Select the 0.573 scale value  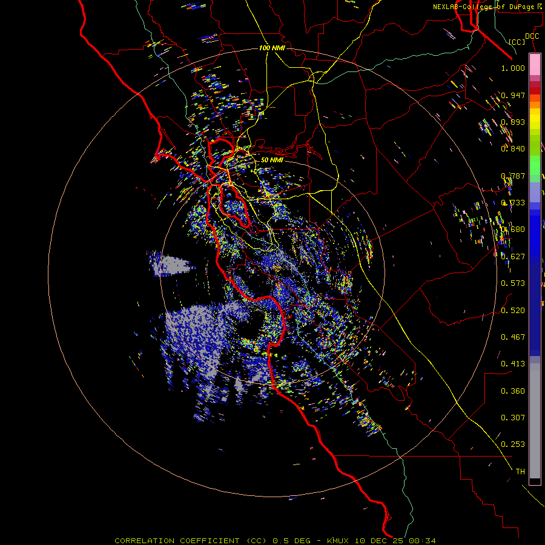(513, 283)
